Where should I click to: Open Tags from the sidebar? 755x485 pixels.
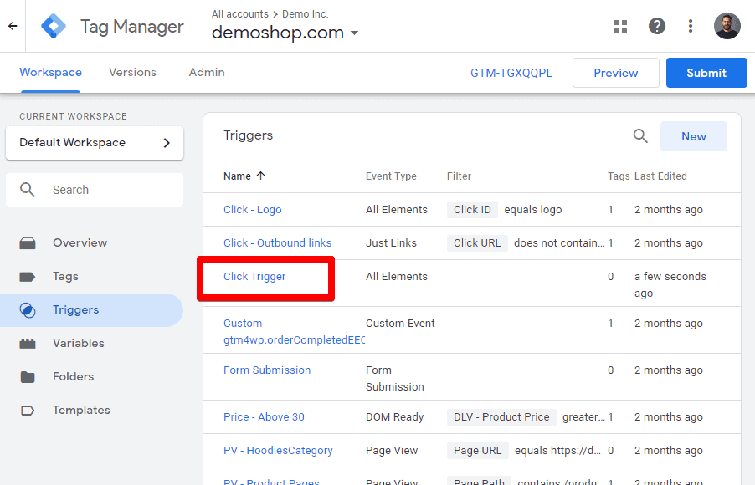(x=65, y=276)
